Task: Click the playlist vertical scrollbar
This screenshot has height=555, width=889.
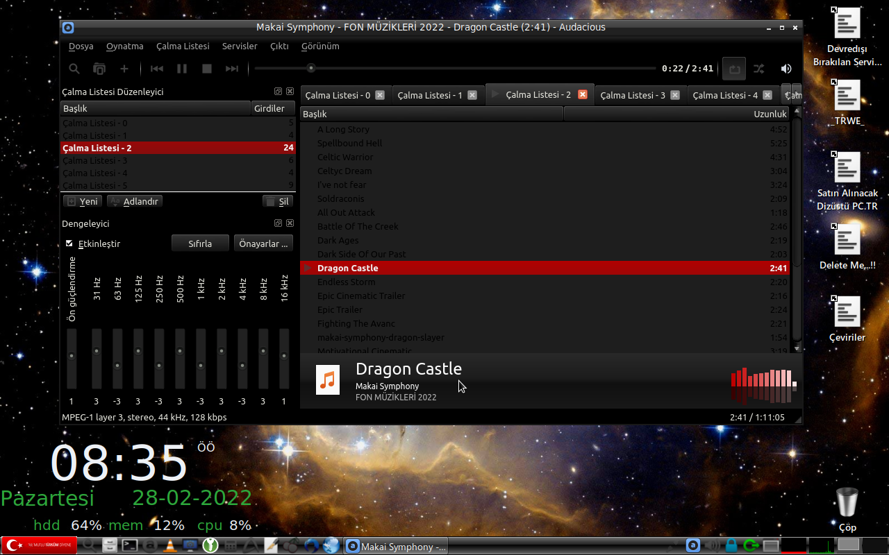Action: 797,229
